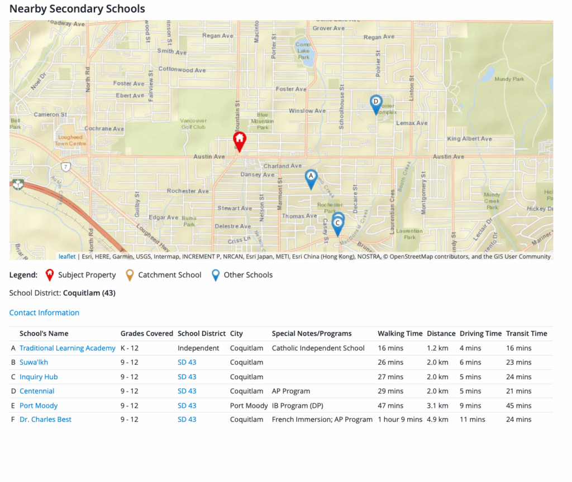Screen dimensions: 572x482
Task: Click the 47 mins walking time value
Action: point(390,406)
